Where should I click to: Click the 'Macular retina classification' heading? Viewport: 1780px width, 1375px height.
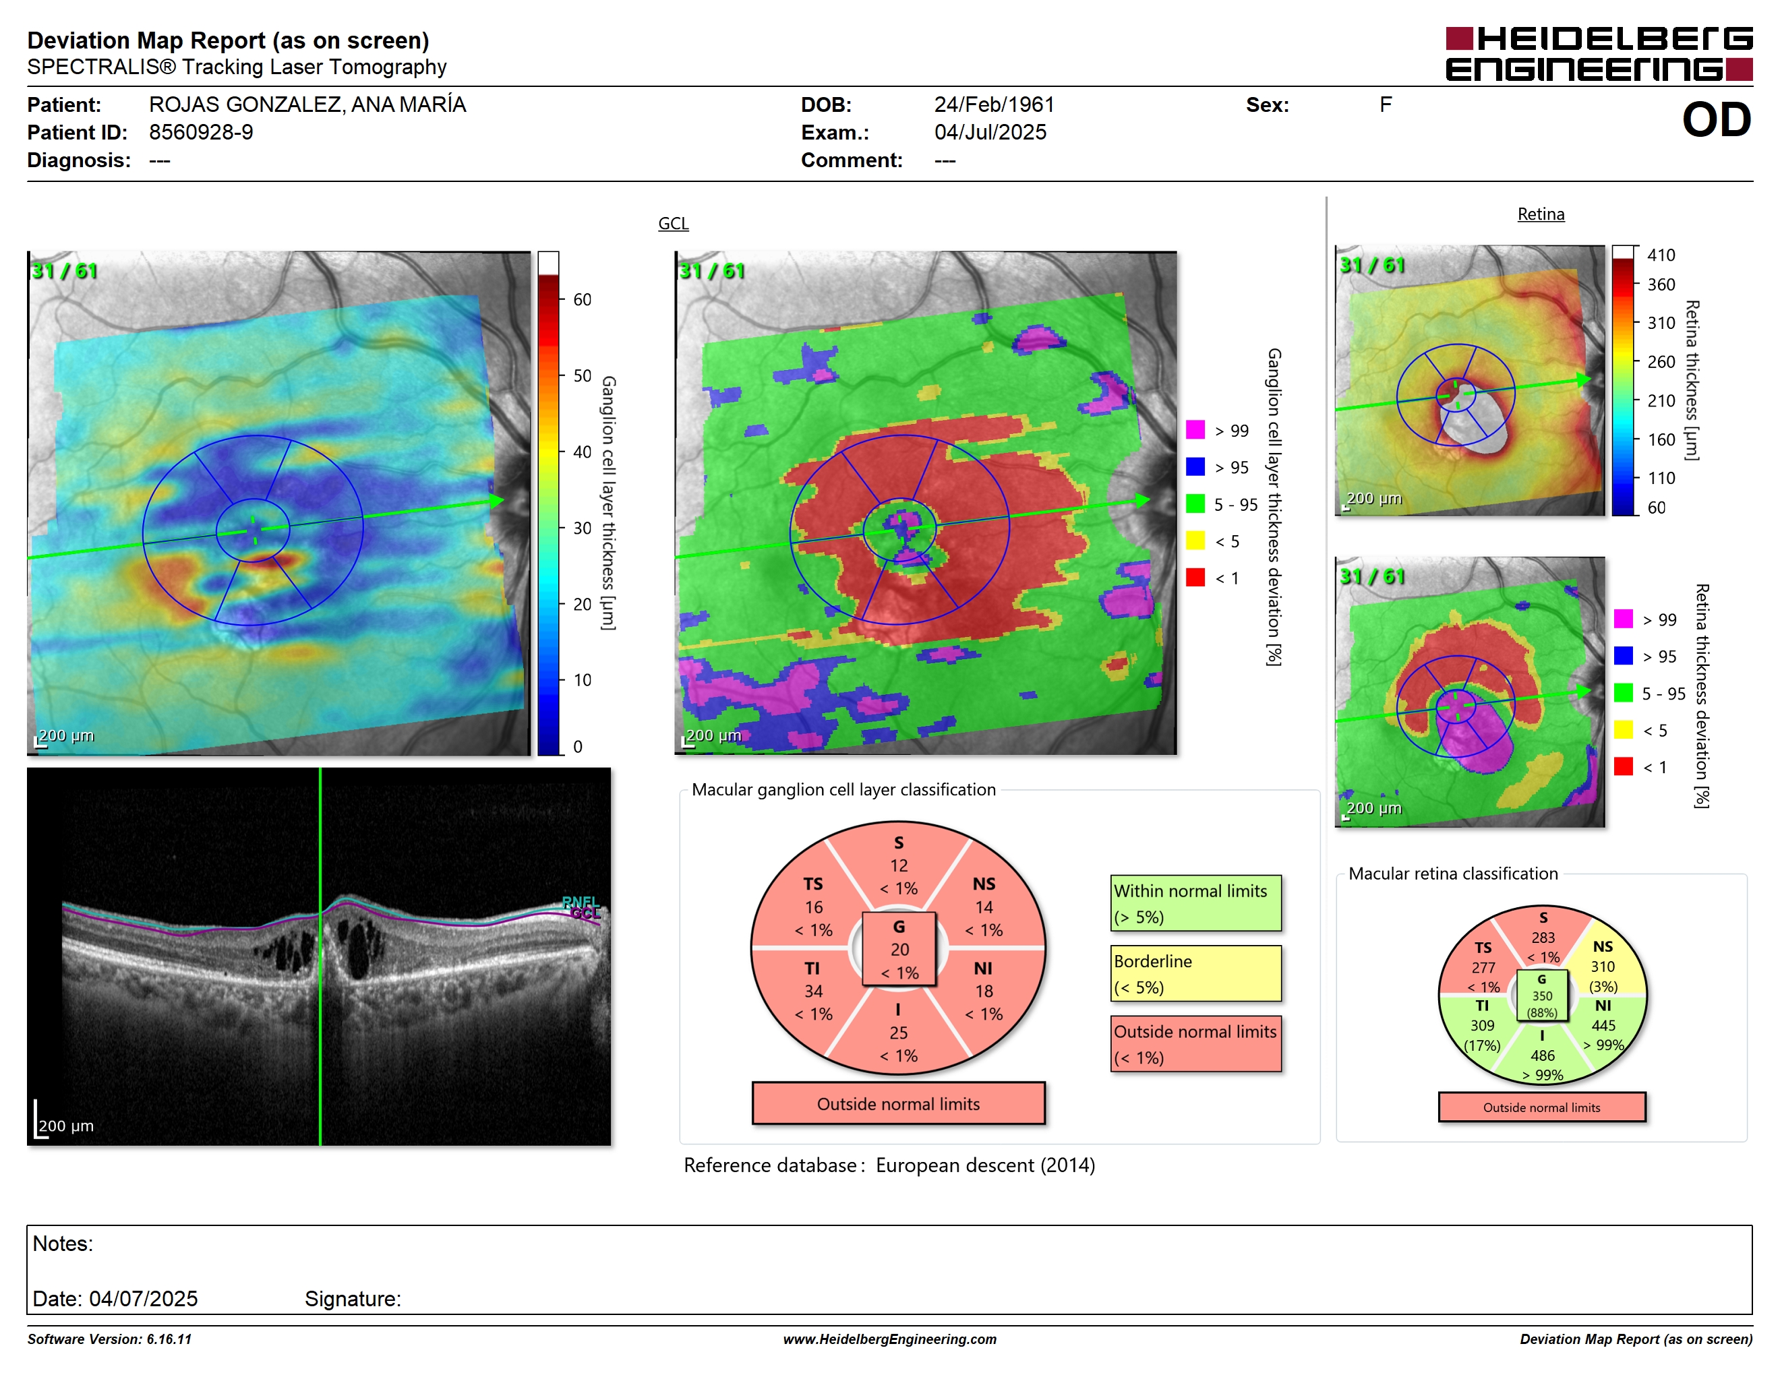pos(1452,874)
